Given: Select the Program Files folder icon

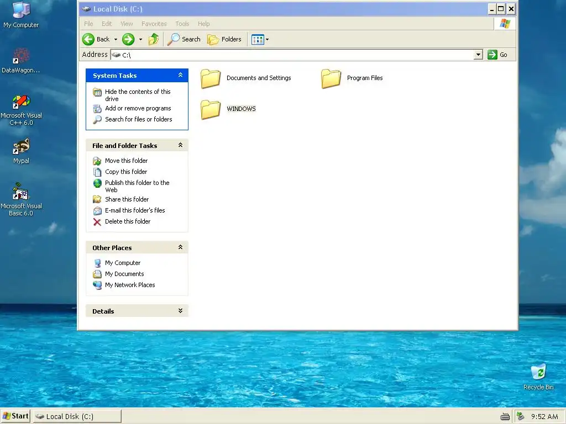Looking at the screenshot, I should pos(331,78).
